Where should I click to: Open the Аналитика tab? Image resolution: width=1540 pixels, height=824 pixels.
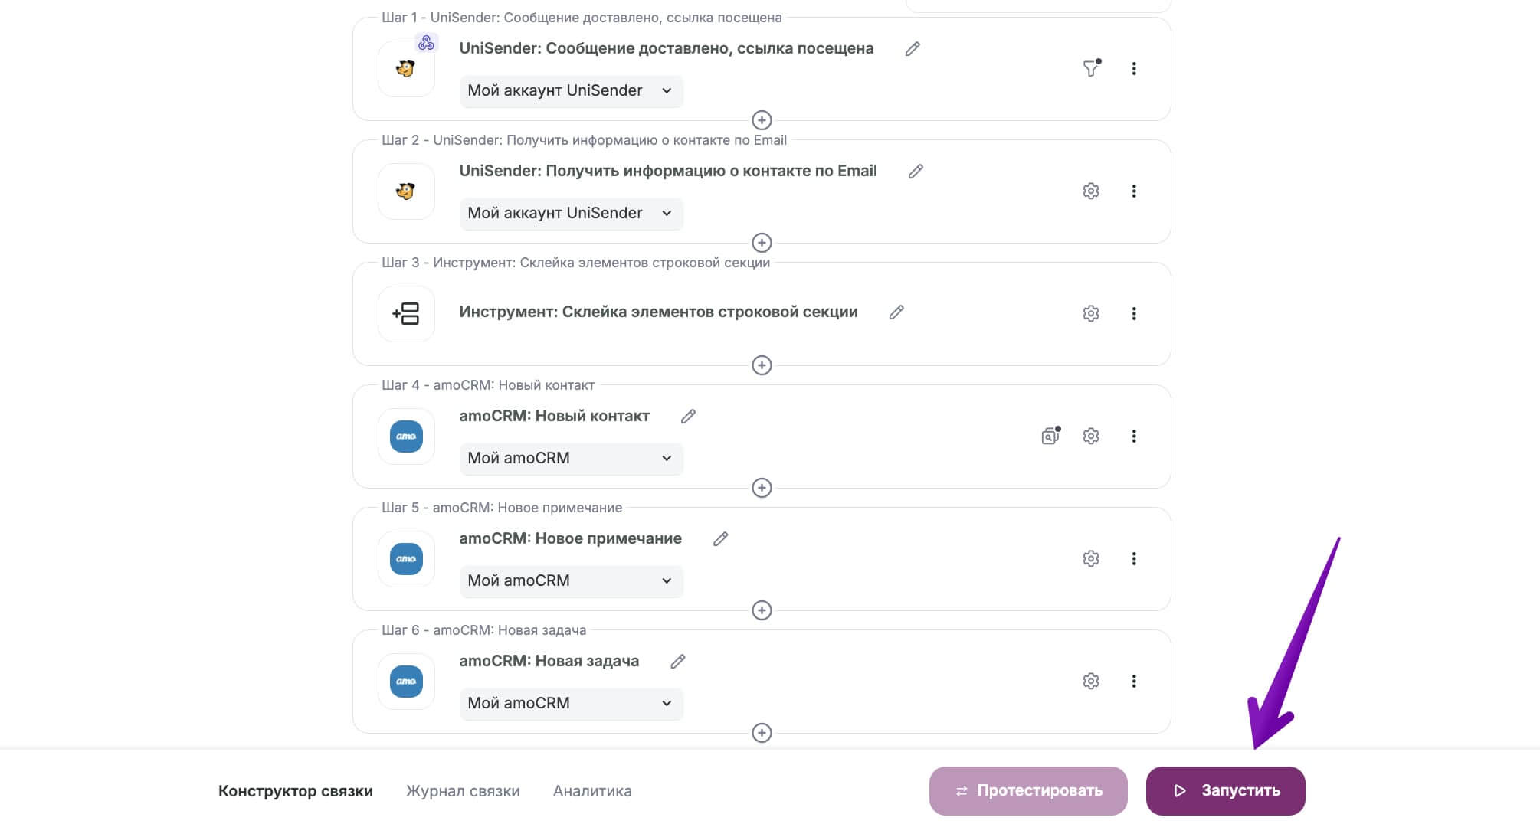[592, 791]
